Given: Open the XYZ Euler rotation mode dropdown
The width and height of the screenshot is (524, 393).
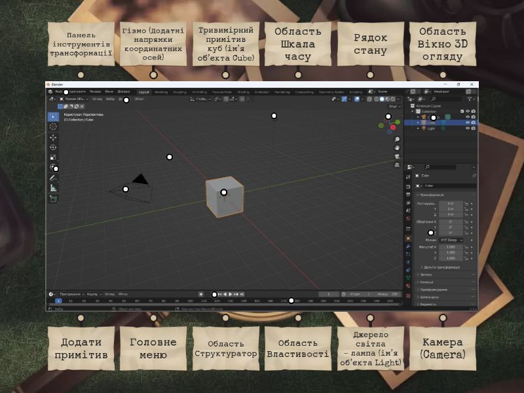Looking at the screenshot, I should [x=451, y=240].
